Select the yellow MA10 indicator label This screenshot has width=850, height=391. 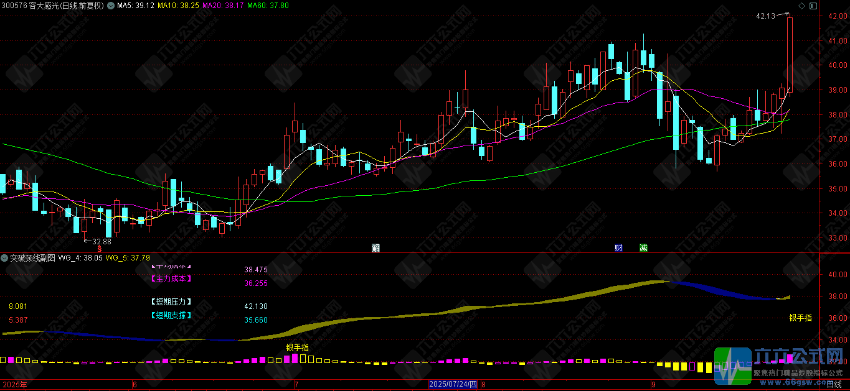178,6
